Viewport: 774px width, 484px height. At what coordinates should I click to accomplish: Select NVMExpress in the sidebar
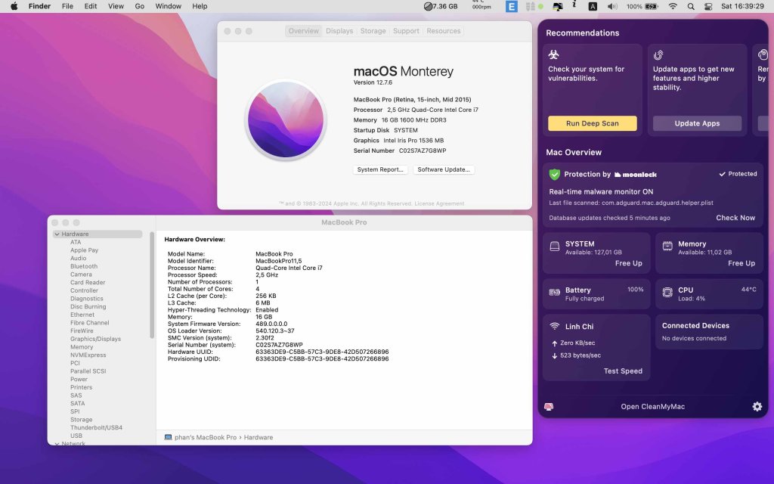point(88,355)
